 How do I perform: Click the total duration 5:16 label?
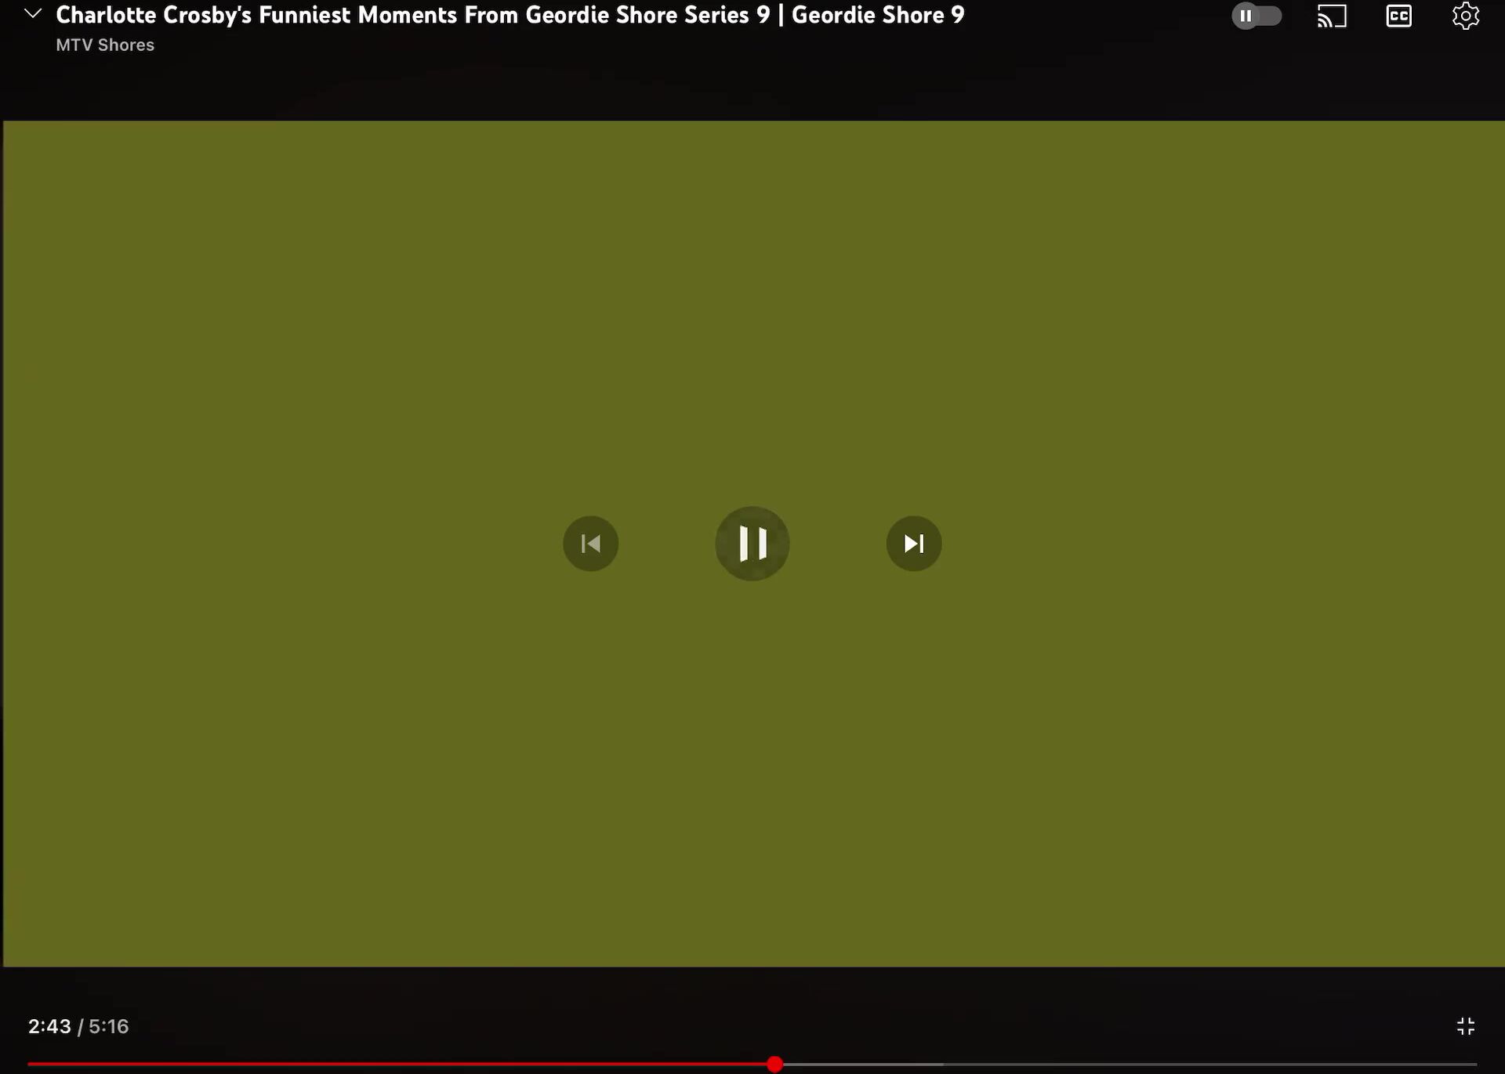pyautogui.click(x=108, y=1026)
